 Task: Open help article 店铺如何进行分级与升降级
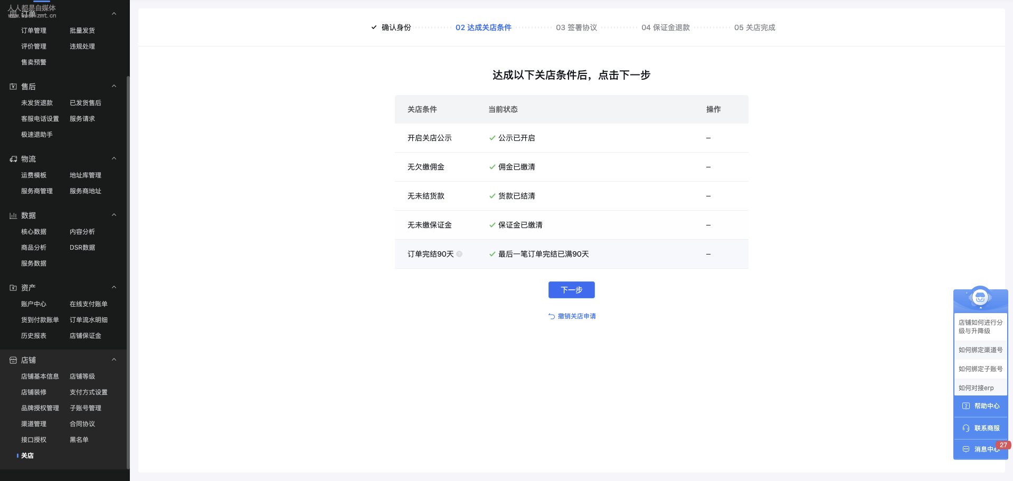[981, 327]
